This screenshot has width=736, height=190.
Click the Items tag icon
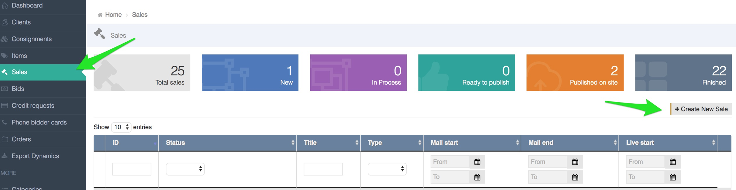click(x=5, y=56)
